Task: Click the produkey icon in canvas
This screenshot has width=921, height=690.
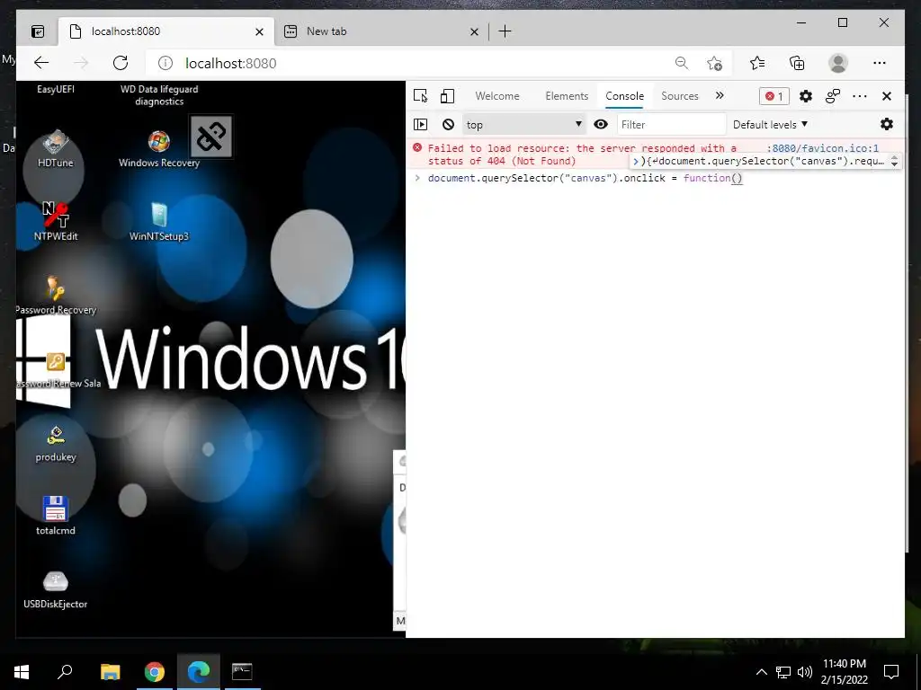Action: [x=55, y=444]
